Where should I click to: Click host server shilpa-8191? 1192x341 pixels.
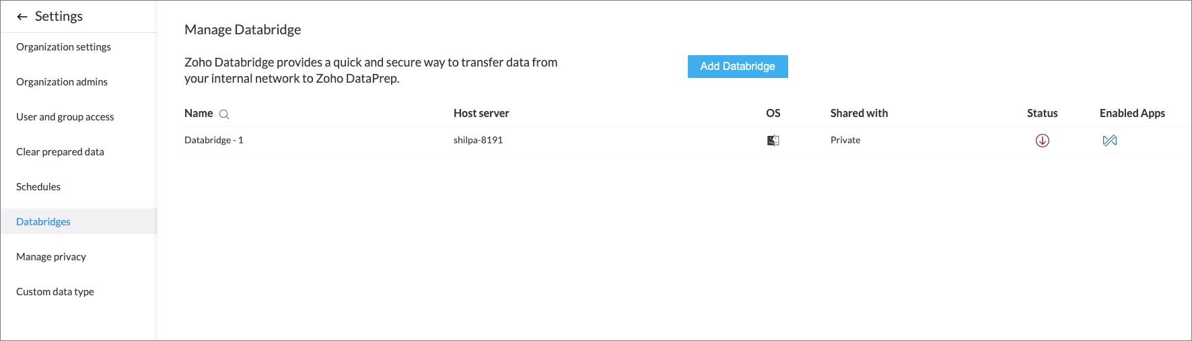tap(478, 140)
